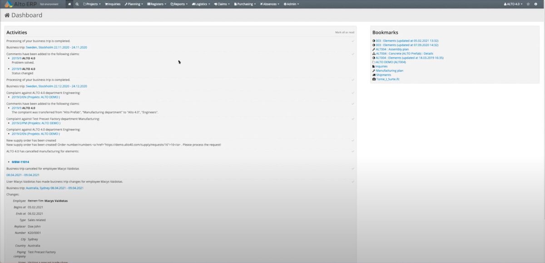This screenshot has width=545, height=263.
Task: Click file icon of Inquiries bookmark
Action: point(373,66)
